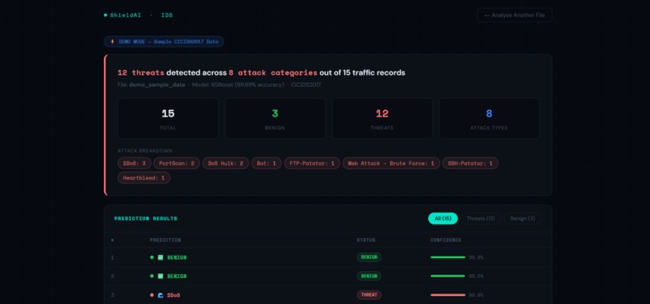Click the Heartbleed: 1 chip
The width and height of the screenshot is (650, 304).
(x=144, y=178)
